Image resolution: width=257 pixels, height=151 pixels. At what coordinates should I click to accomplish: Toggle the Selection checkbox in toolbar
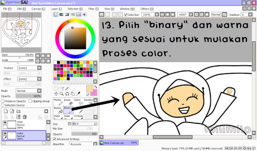126,15
